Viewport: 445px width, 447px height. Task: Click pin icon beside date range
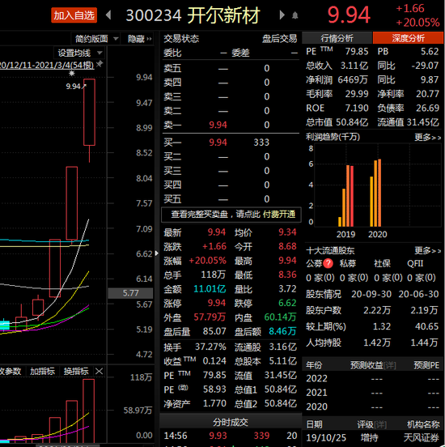(x=100, y=64)
